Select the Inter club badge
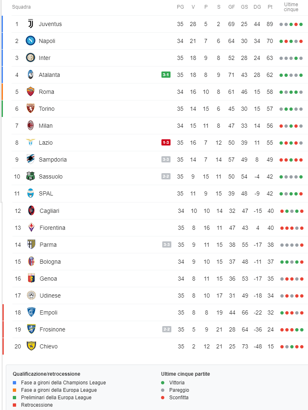 point(31,57)
